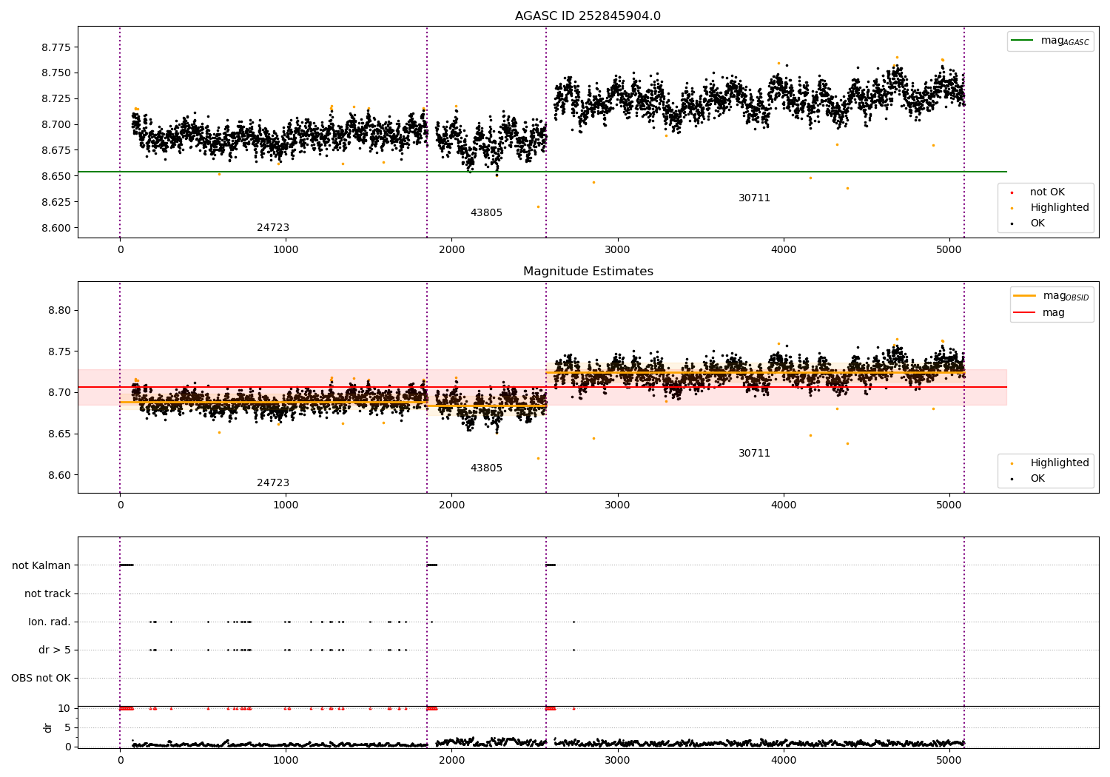Click the 'not track' row label
The width and height of the screenshot is (1110, 777).
(47, 593)
